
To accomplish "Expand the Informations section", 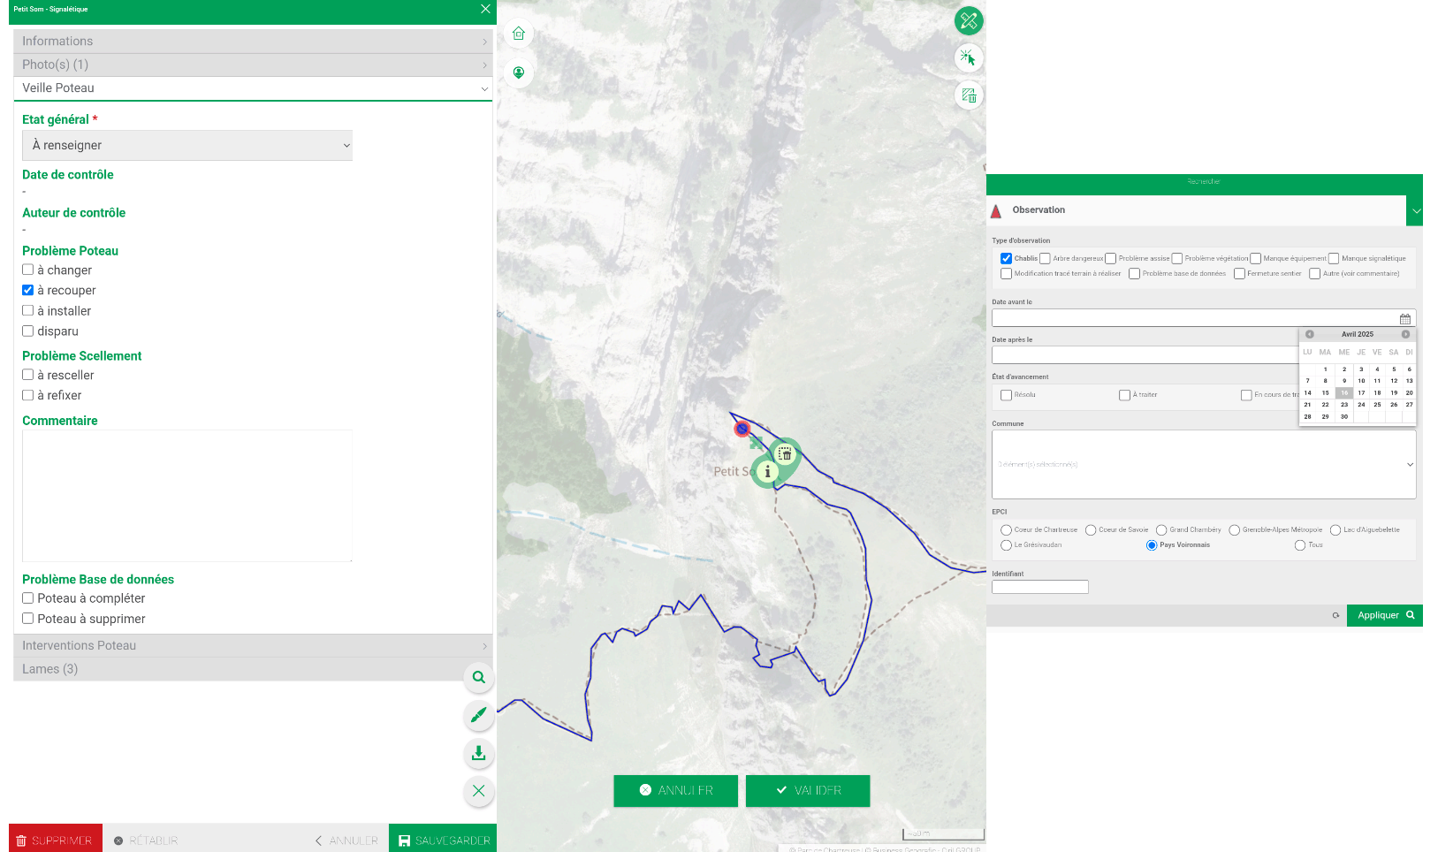I will pos(253,42).
